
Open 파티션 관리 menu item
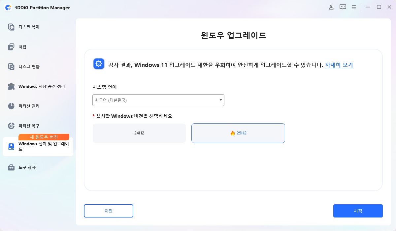tap(38, 106)
